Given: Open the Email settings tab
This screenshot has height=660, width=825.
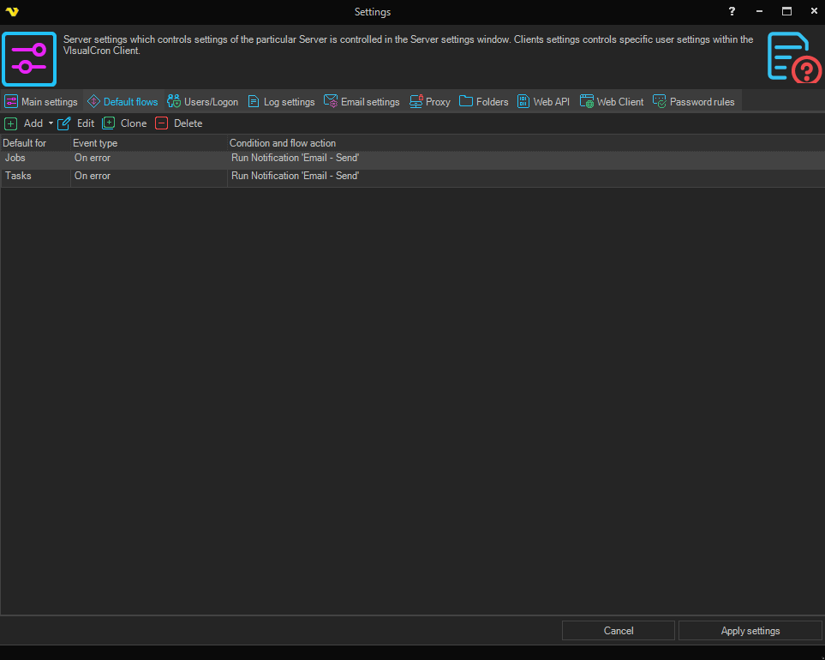Looking at the screenshot, I should pyautogui.click(x=362, y=102).
